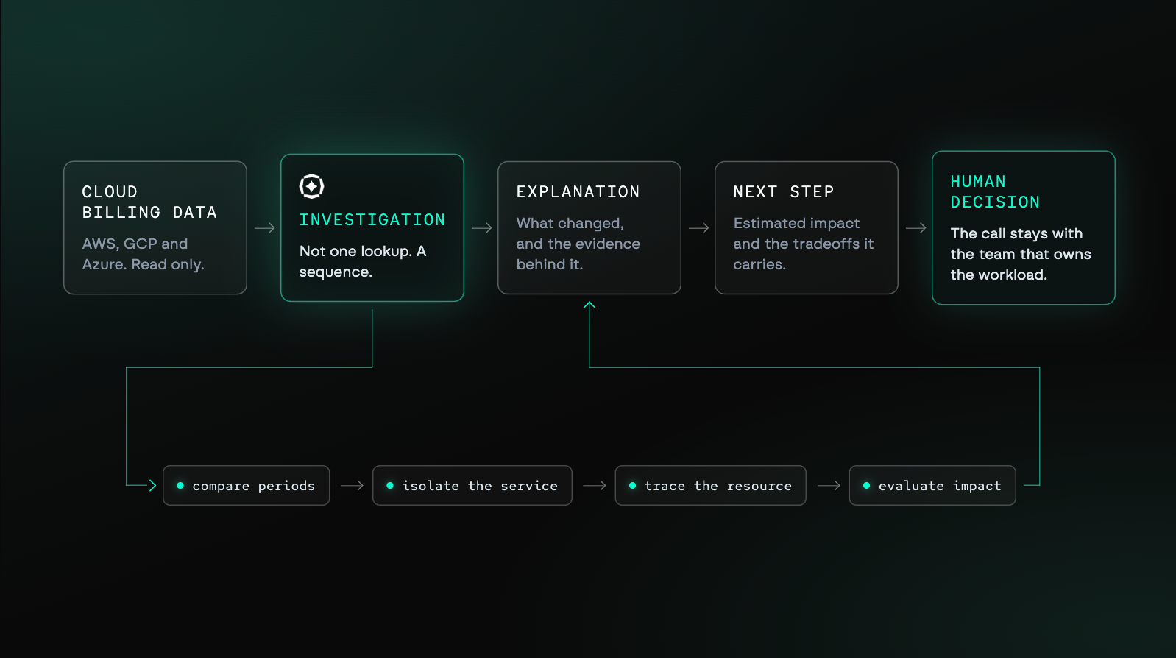Viewport: 1176px width, 658px height.
Task: Select the 'evaluate impact' step pill
Action: click(932, 486)
